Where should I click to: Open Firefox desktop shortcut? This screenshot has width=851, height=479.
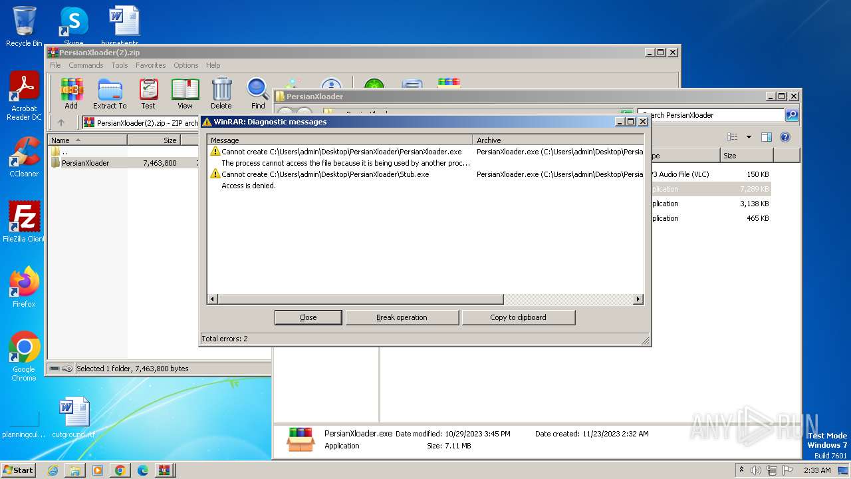(x=24, y=287)
